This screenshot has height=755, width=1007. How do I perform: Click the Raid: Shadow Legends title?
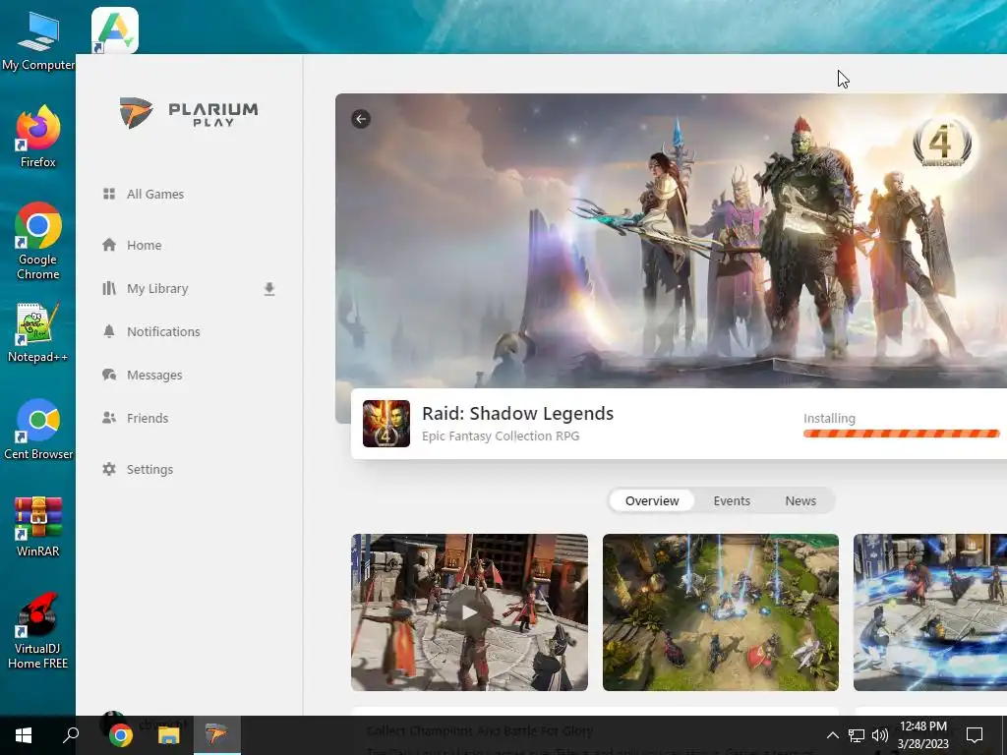click(517, 414)
